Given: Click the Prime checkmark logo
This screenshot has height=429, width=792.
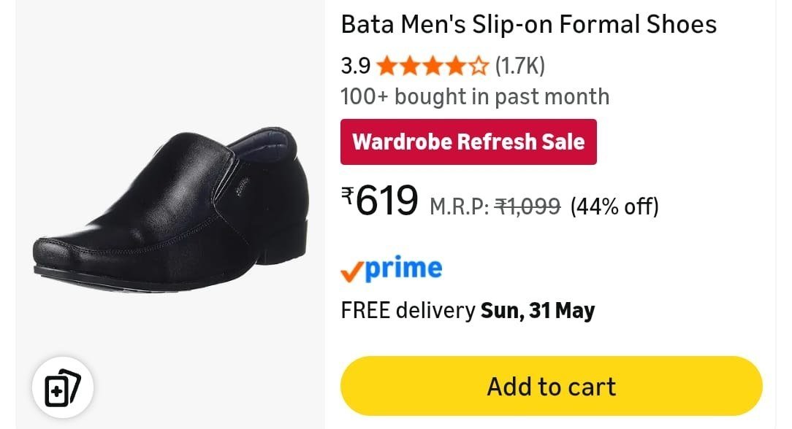Looking at the screenshot, I should click(392, 270).
